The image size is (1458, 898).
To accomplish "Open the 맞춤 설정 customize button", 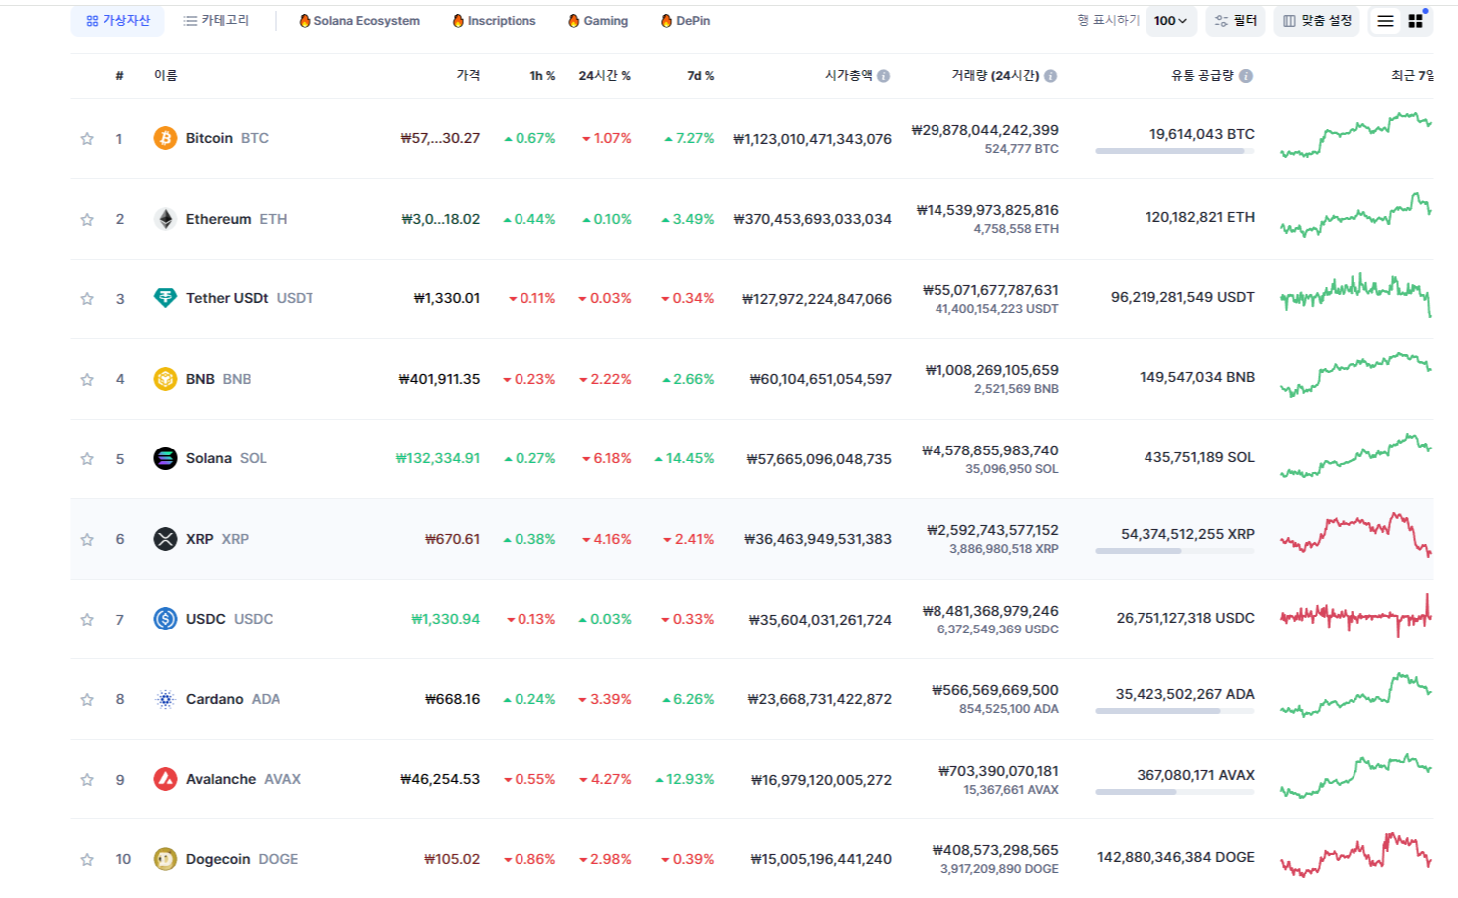I will pos(1317,21).
